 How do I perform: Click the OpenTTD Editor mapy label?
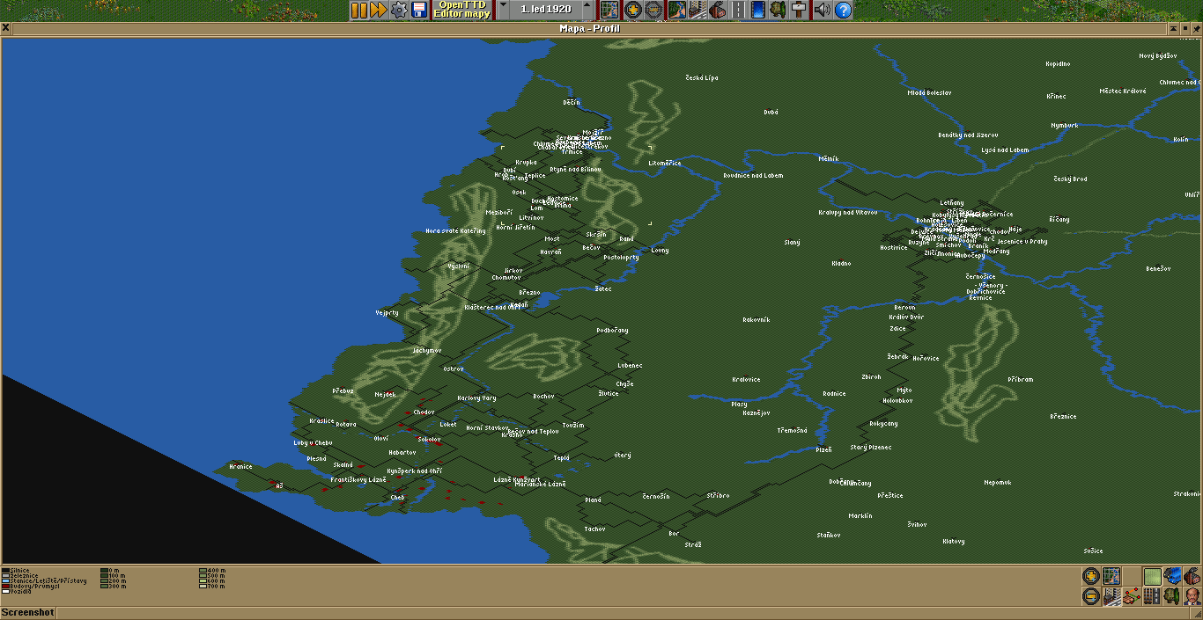(461, 10)
